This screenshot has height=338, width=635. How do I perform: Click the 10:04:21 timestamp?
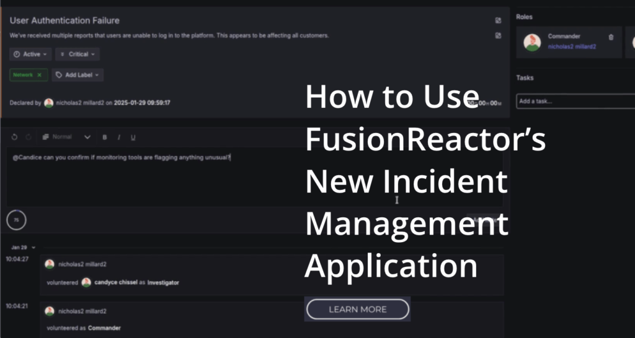click(17, 306)
